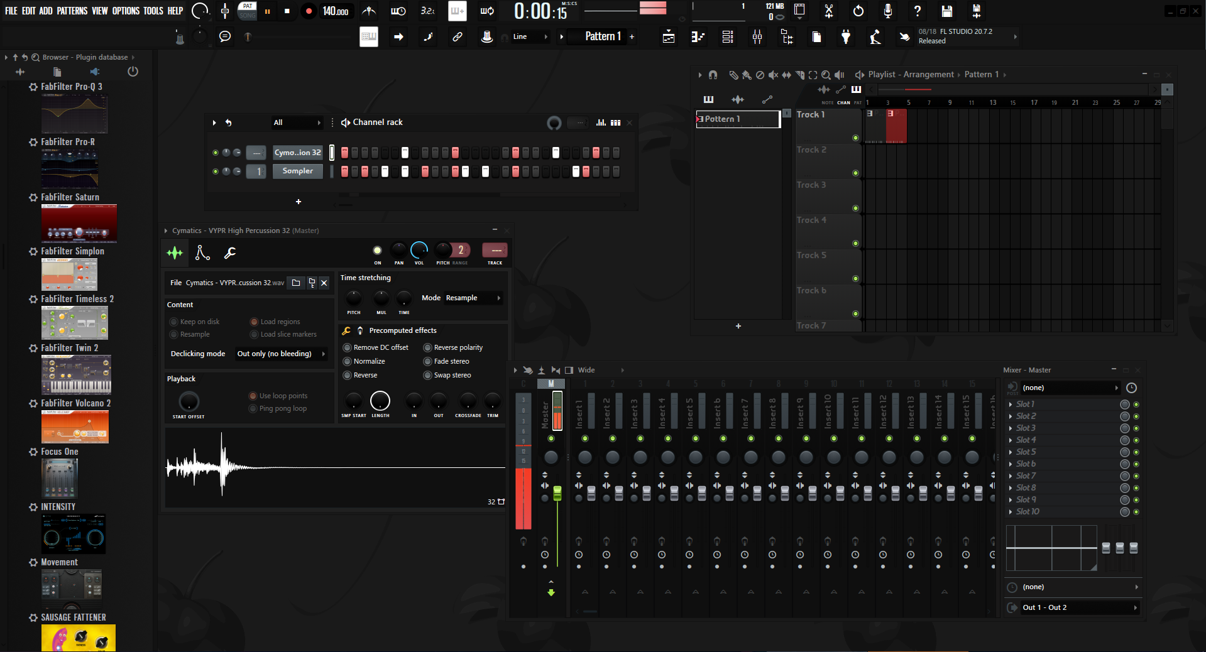Viewport: 1206px width, 652px height.
Task: Toggle PAT/SONG mode switch
Action: tap(248, 11)
